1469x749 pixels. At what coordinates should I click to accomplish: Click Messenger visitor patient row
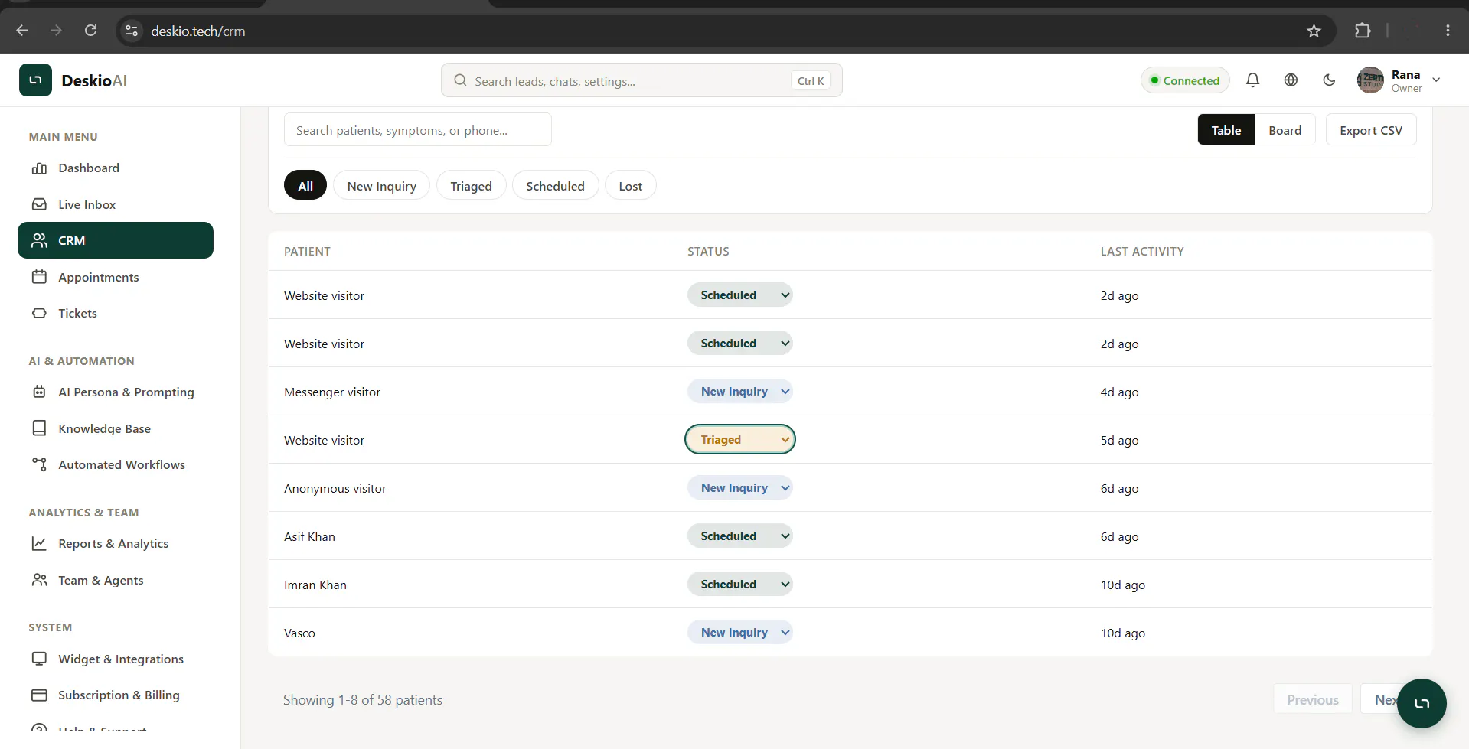click(x=850, y=392)
